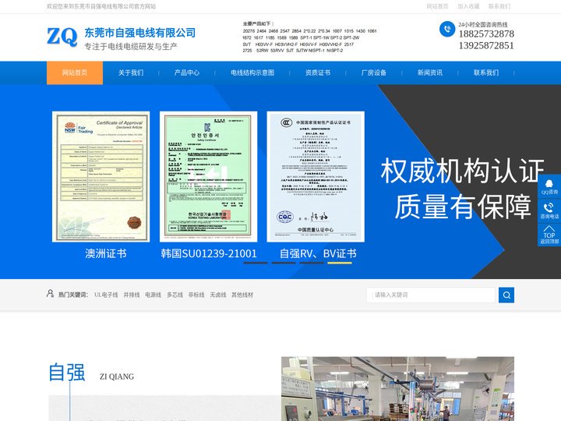Click the 24小时全国咨询热线 label
Viewport: 561px width, 421px height.
483,25
